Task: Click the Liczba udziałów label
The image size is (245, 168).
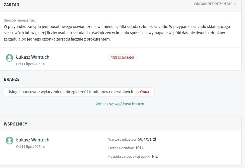Action: [x=121, y=148]
